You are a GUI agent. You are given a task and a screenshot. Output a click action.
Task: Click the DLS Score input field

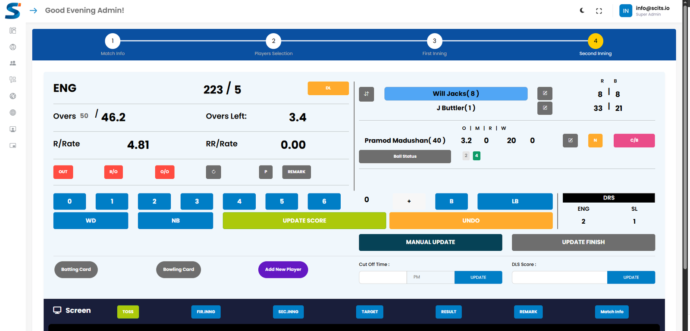coord(559,277)
